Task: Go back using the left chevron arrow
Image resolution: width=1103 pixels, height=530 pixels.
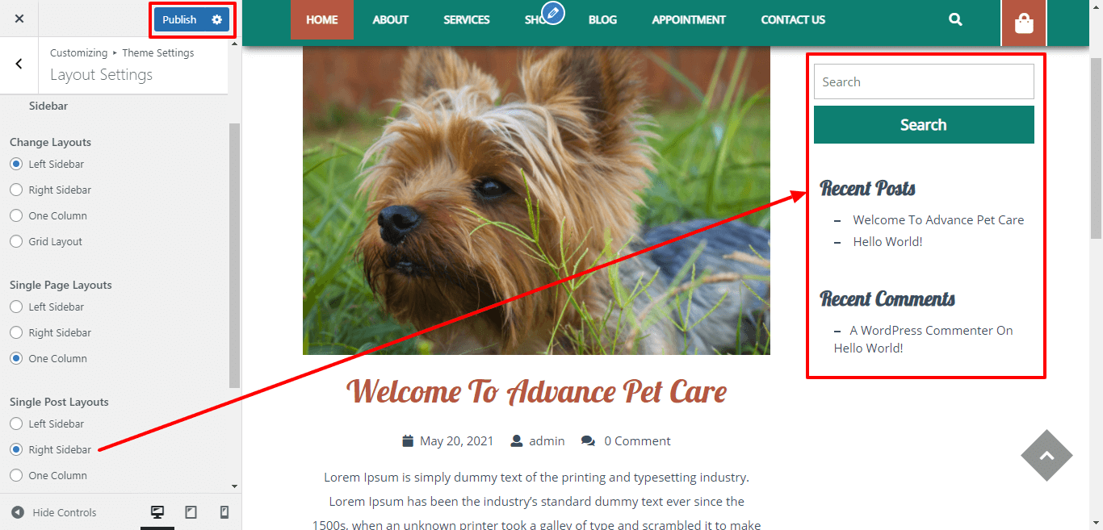Action: click(19, 64)
